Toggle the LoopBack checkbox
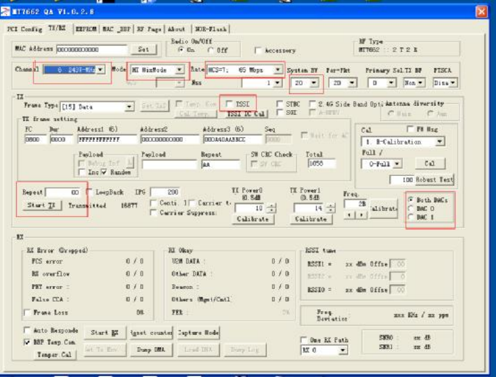Screen dimensions: 496x377 90,192
